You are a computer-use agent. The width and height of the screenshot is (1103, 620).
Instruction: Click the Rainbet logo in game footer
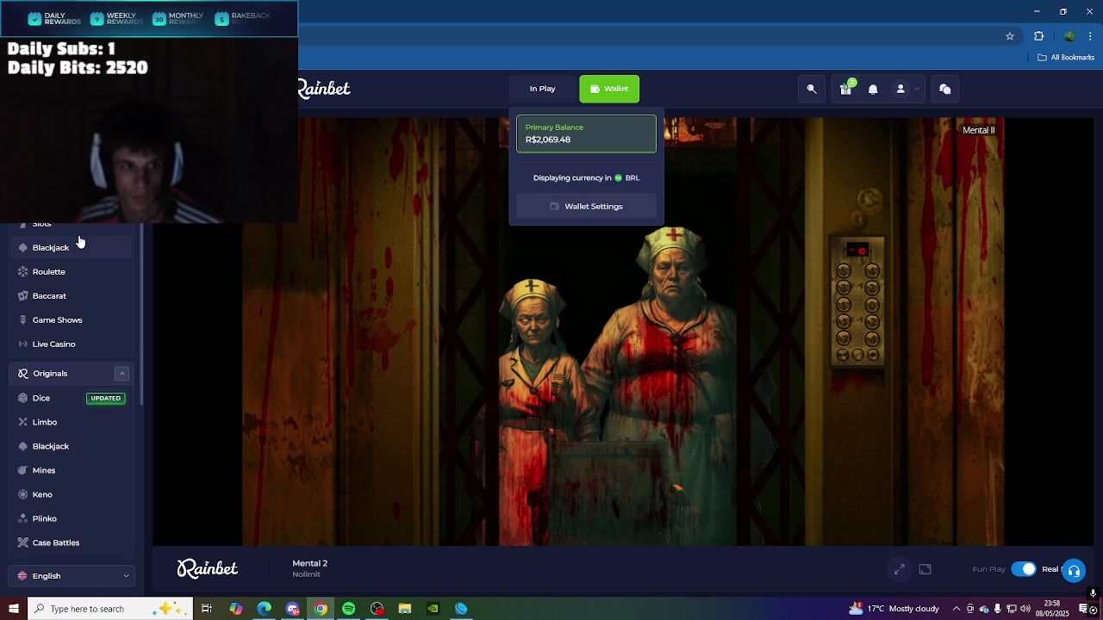(x=208, y=568)
